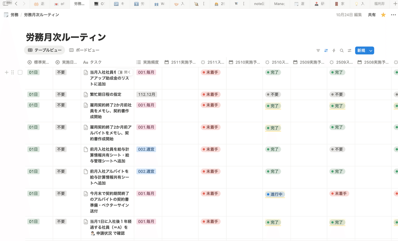Image resolution: width=398 pixels, height=241 pixels.
Task: Open the view settings sliders icon
Action: click(350, 51)
